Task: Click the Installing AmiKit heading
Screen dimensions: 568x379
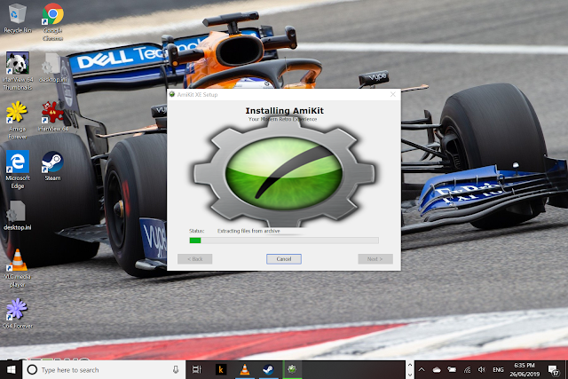Action: coord(284,111)
